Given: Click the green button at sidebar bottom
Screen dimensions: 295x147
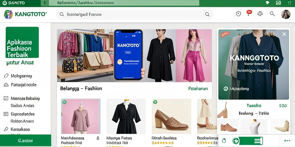Looking at the screenshot, I should 25,140.
